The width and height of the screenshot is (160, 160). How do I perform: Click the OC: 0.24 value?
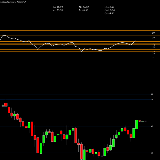(109, 7)
